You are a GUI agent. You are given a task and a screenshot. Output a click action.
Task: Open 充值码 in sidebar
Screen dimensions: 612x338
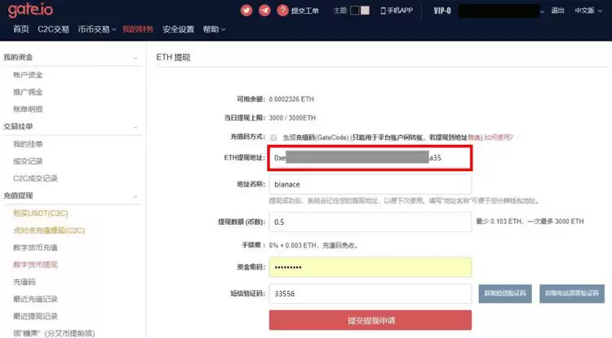[24, 282]
